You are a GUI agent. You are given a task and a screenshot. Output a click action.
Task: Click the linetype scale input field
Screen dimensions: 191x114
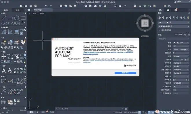(x=181, y=53)
